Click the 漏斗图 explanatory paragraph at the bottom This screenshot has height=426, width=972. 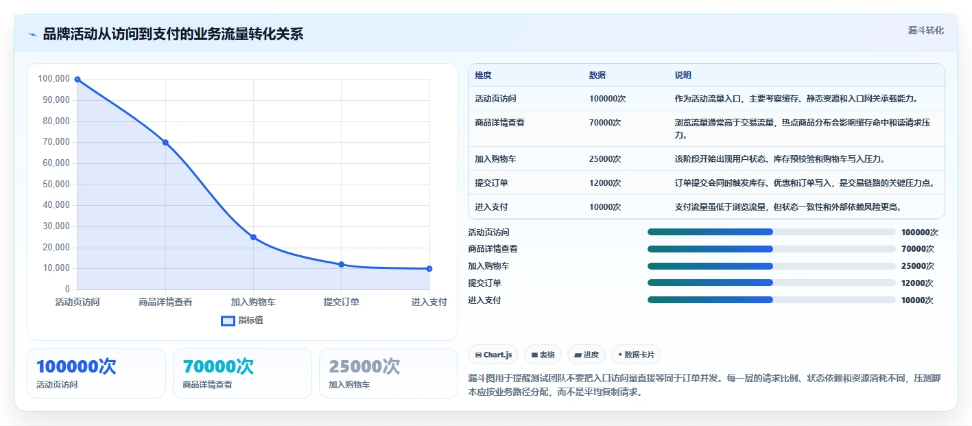coord(705,386)
